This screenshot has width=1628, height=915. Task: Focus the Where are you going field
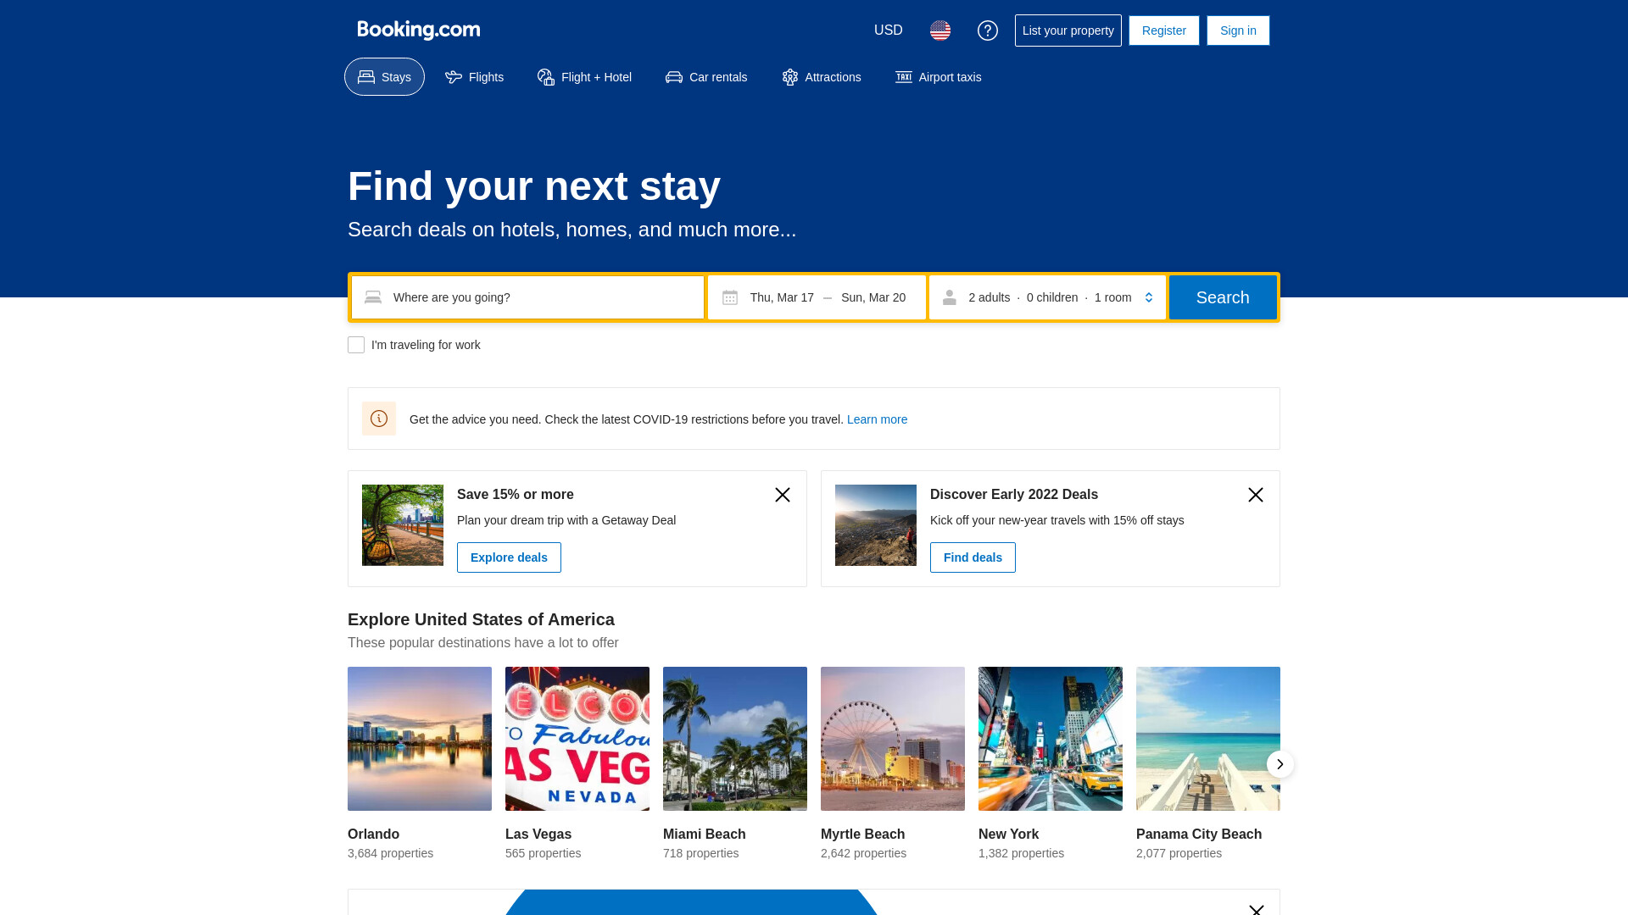click(527, 297)
